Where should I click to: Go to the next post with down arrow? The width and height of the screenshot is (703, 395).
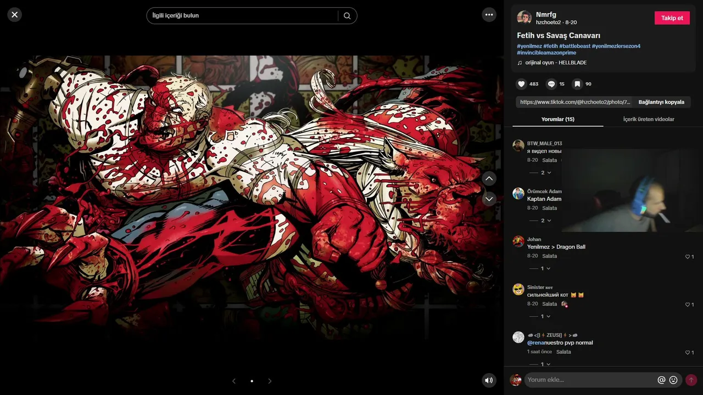pyautogui.click(x=489, y=199)
